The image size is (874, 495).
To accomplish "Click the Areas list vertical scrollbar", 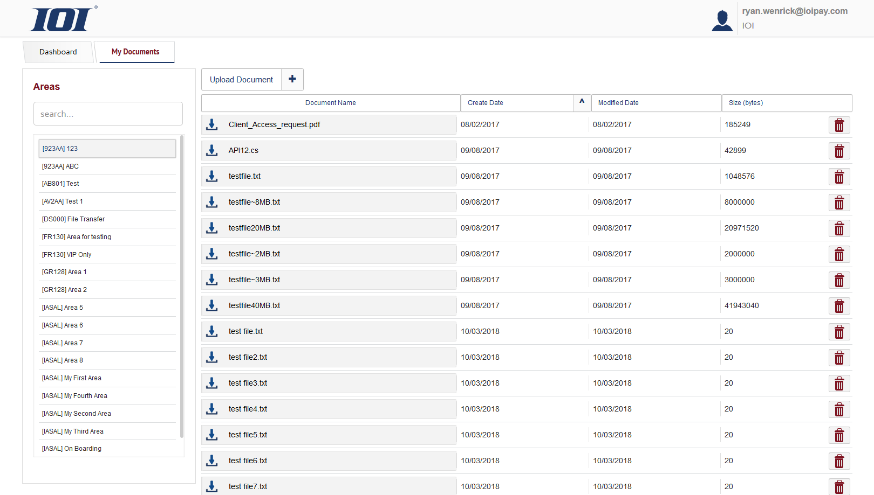I will (182, 285).
